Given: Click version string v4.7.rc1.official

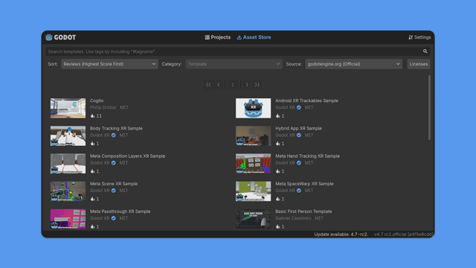Looking at the screenshot, I should pos(403,234).
